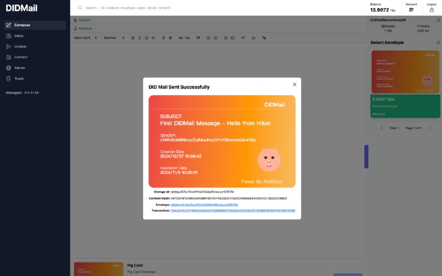Apply Heading 1 style
This screenshot has height=276, width=442.
pyautogui.click(x=180, y=38)
